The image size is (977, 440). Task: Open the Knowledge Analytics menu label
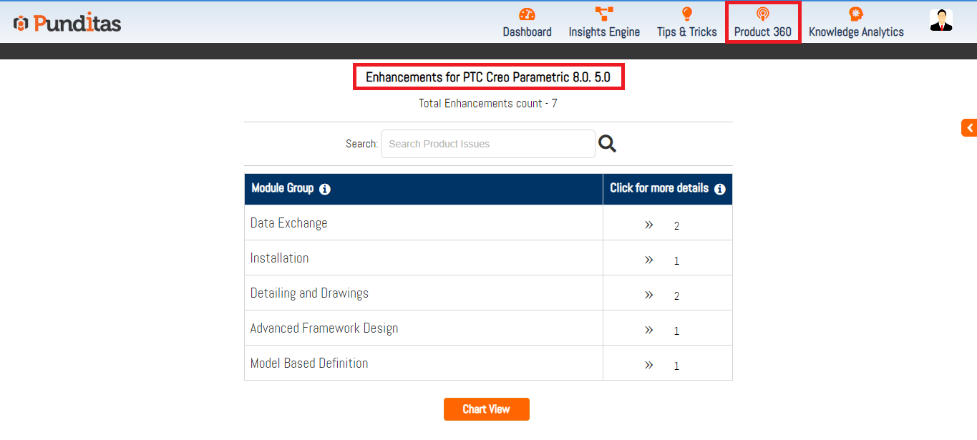tap(855, 32)
